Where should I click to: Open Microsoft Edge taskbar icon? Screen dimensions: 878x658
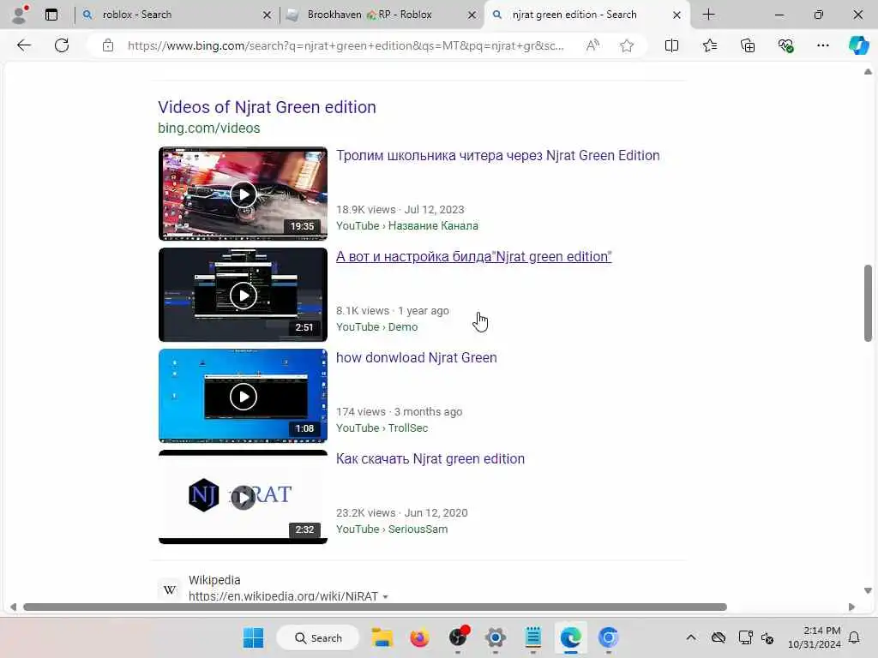570,637
